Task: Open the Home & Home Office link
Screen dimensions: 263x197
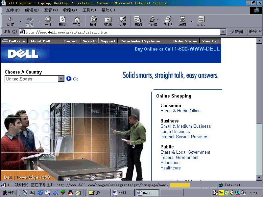Action: click(x=180, y=111)
